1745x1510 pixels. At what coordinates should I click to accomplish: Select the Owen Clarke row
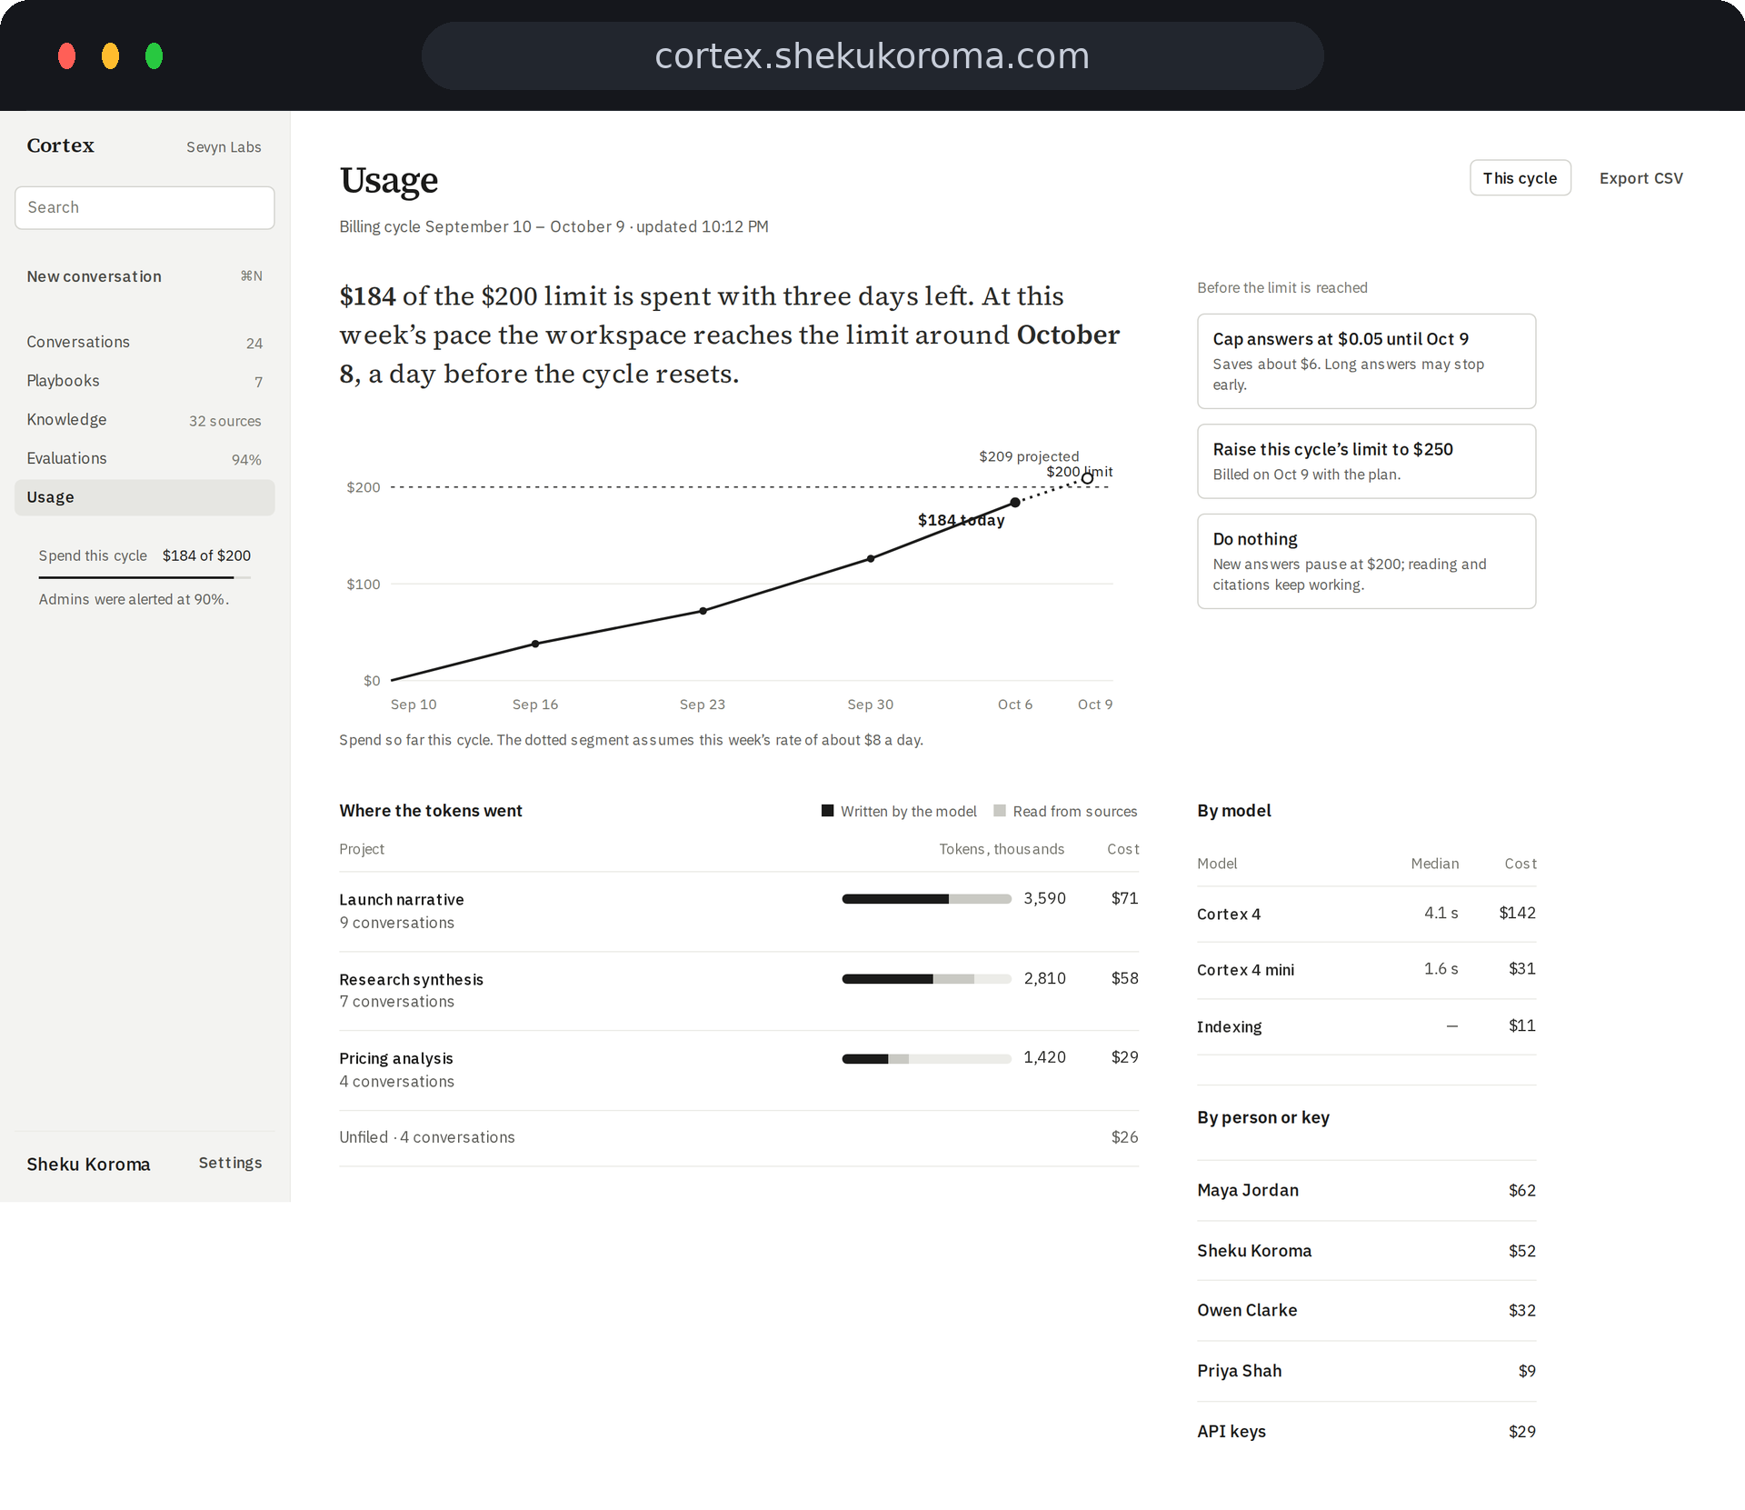(1366, 1310)
